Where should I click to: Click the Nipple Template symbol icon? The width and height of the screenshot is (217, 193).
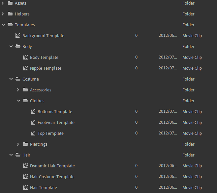(x=25, y=68)
